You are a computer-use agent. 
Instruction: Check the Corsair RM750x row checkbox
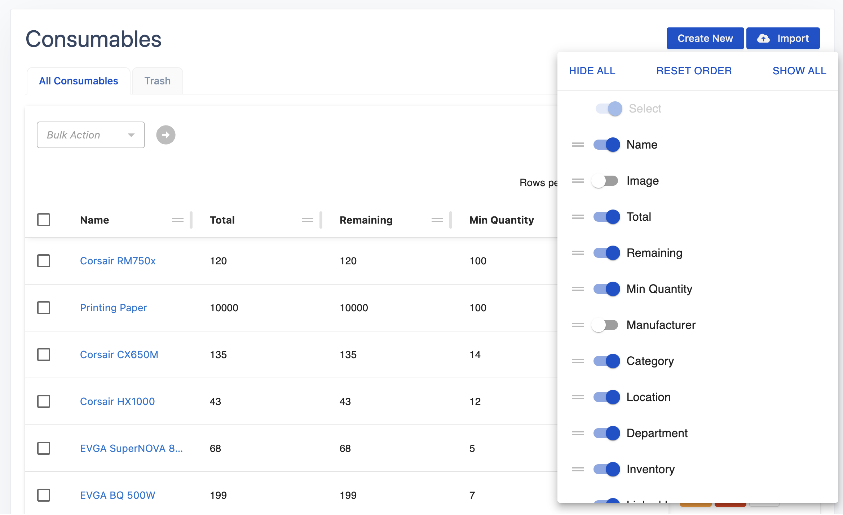[x=44, y=261]
